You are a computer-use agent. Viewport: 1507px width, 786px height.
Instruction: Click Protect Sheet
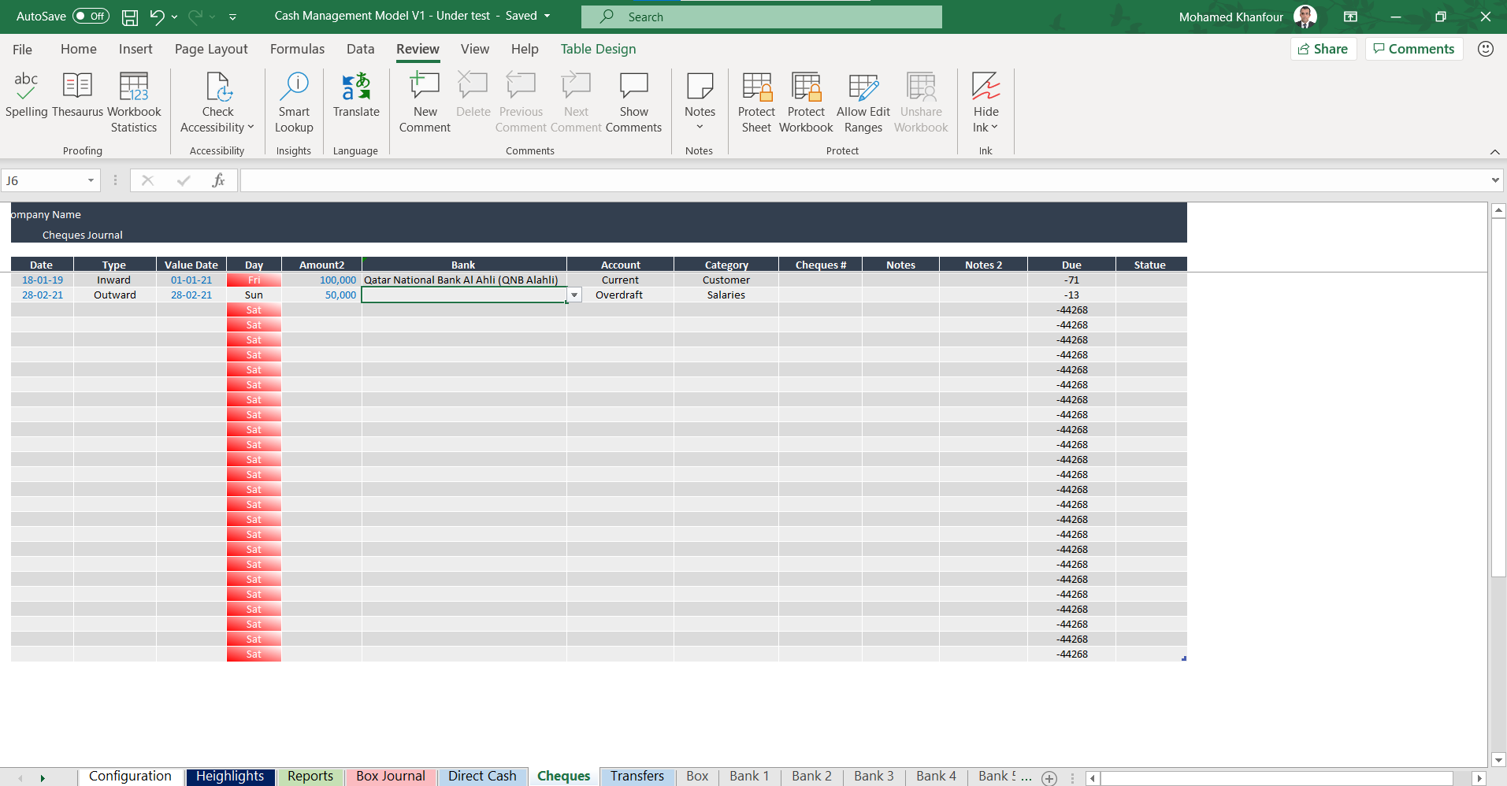pyautogui.click(x=756, y=102)
